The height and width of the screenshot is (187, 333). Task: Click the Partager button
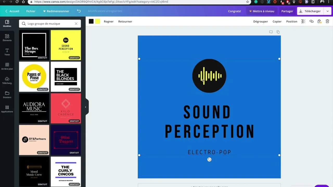click(x=287, y=11)
